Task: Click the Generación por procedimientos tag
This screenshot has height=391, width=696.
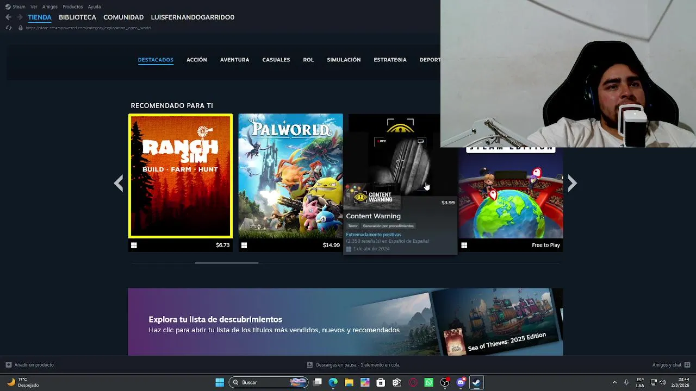Action: coord(388,226)
